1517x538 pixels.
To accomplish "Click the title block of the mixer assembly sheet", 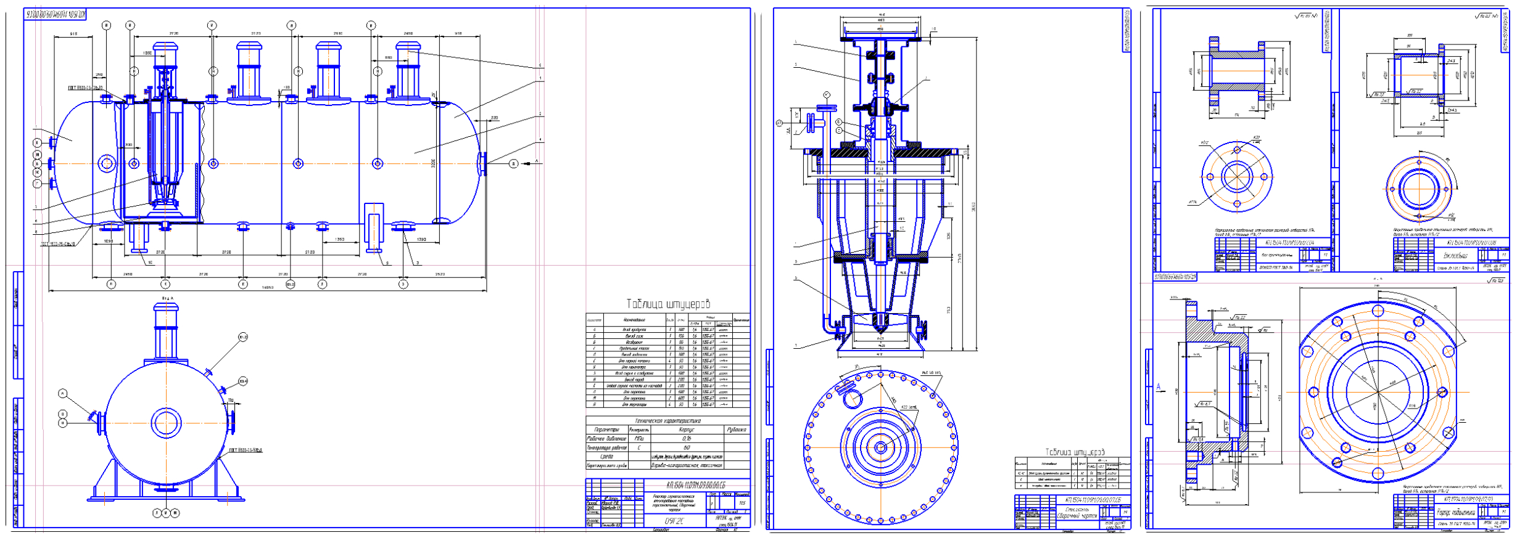I will (x=1072, y=512).
